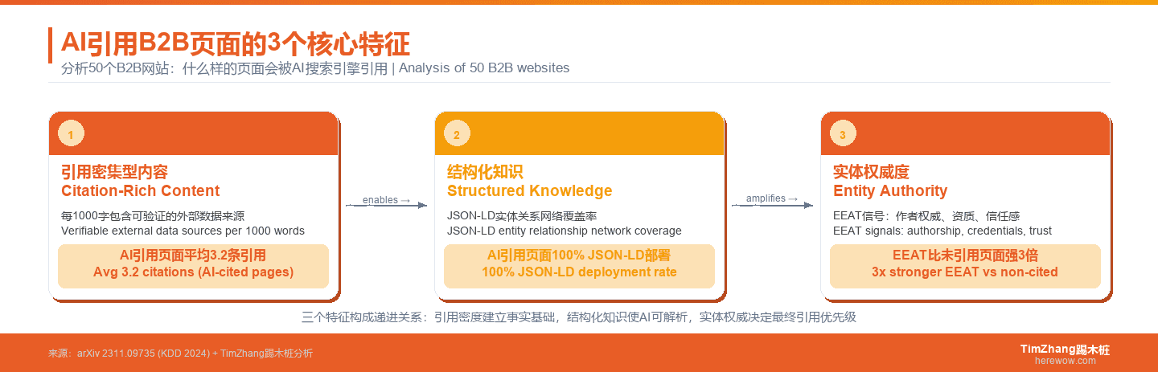The height and width of the screenshot is (372, 1158).
Task: Click the number 2 circle badge
Action: point(457,135)
